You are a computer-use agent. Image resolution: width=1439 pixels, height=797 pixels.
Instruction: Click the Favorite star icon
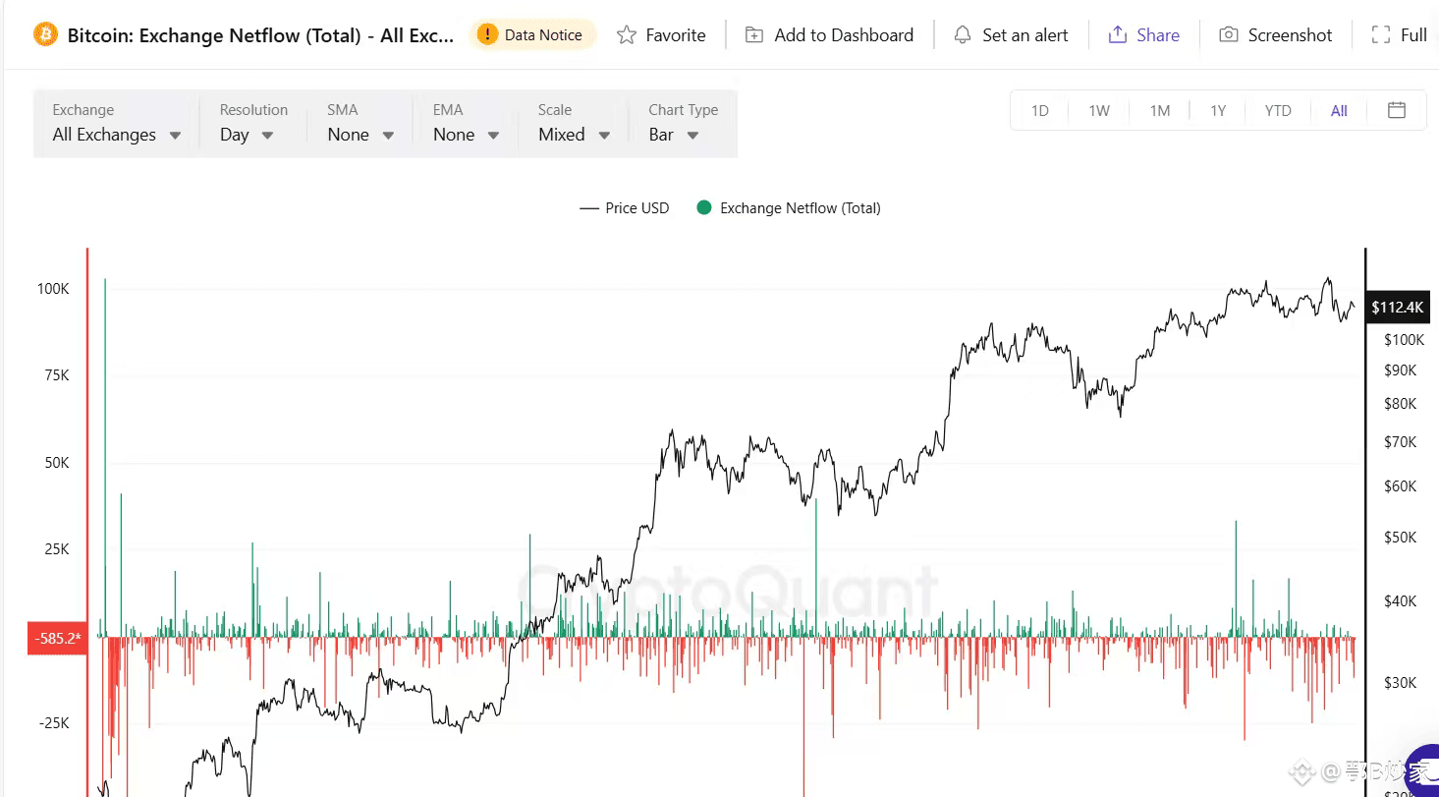(627, 35)
